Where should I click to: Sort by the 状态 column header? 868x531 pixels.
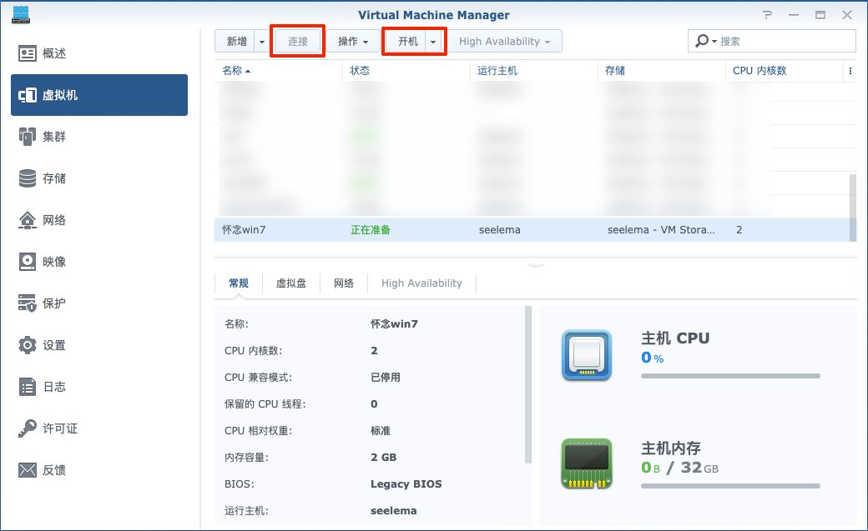(x=406, y=71)
